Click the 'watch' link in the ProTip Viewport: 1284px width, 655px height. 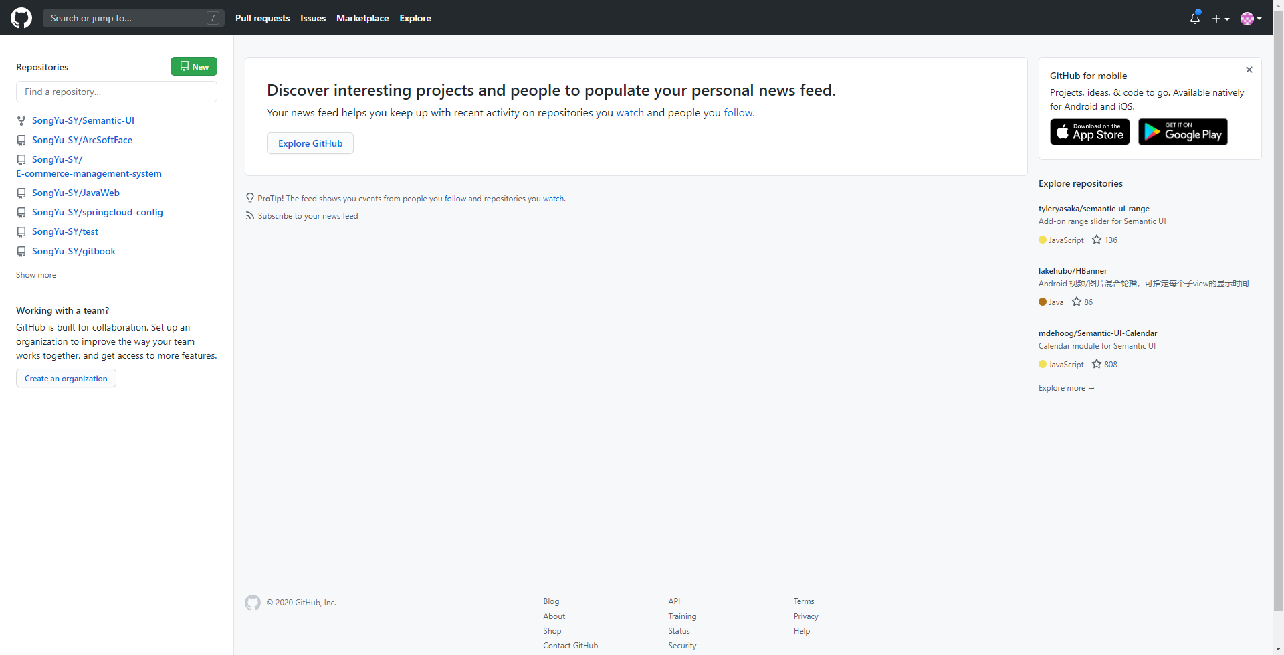[x=553, y=199]
